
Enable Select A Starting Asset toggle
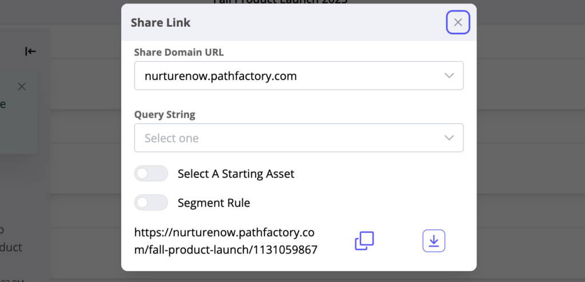pyautogui.click(x=151, y=174)
